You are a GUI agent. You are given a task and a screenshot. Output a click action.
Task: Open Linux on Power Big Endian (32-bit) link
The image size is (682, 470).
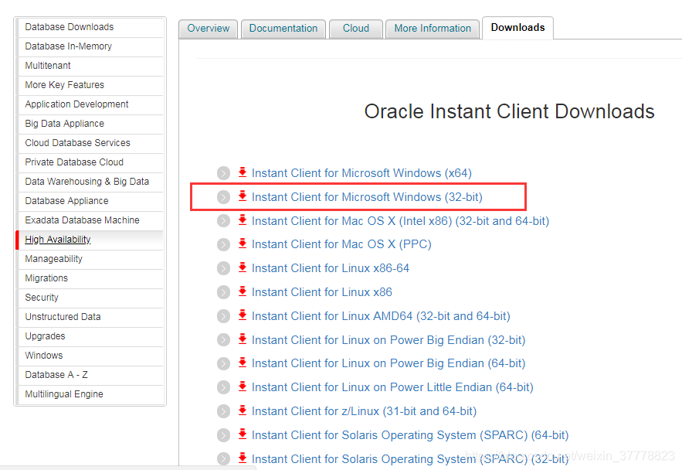pos(389,340)
